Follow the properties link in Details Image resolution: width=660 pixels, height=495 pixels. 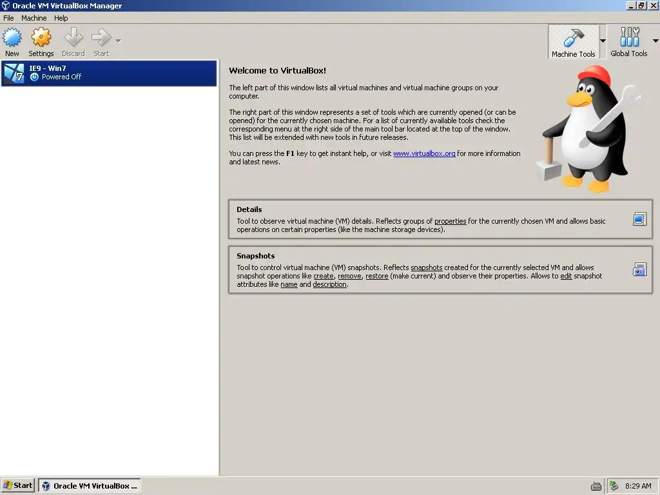point(450,222)
